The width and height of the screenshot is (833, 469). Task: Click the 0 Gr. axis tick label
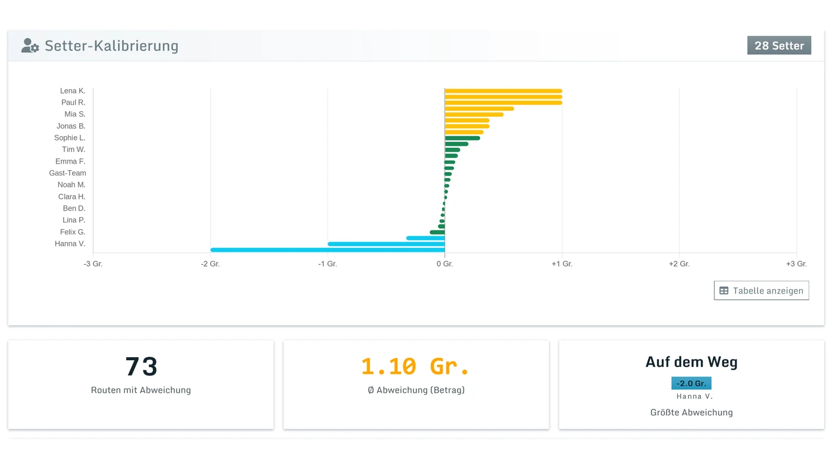[x=444, y=264]
